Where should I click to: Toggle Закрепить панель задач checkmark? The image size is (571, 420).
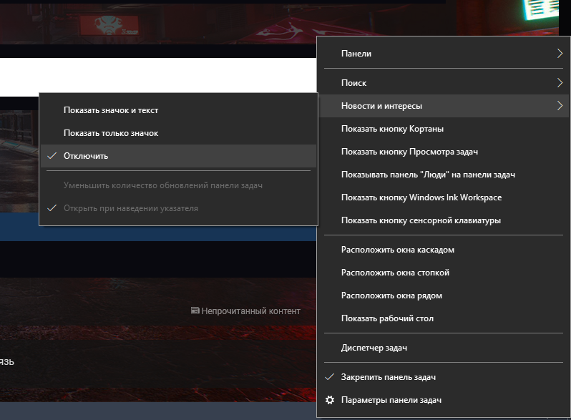[330, 377]
